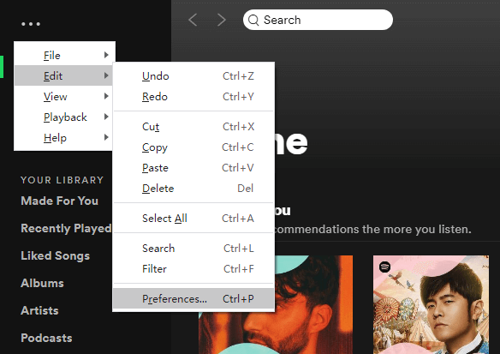Click the YOUR LIBRARY heading

(62, 180)
